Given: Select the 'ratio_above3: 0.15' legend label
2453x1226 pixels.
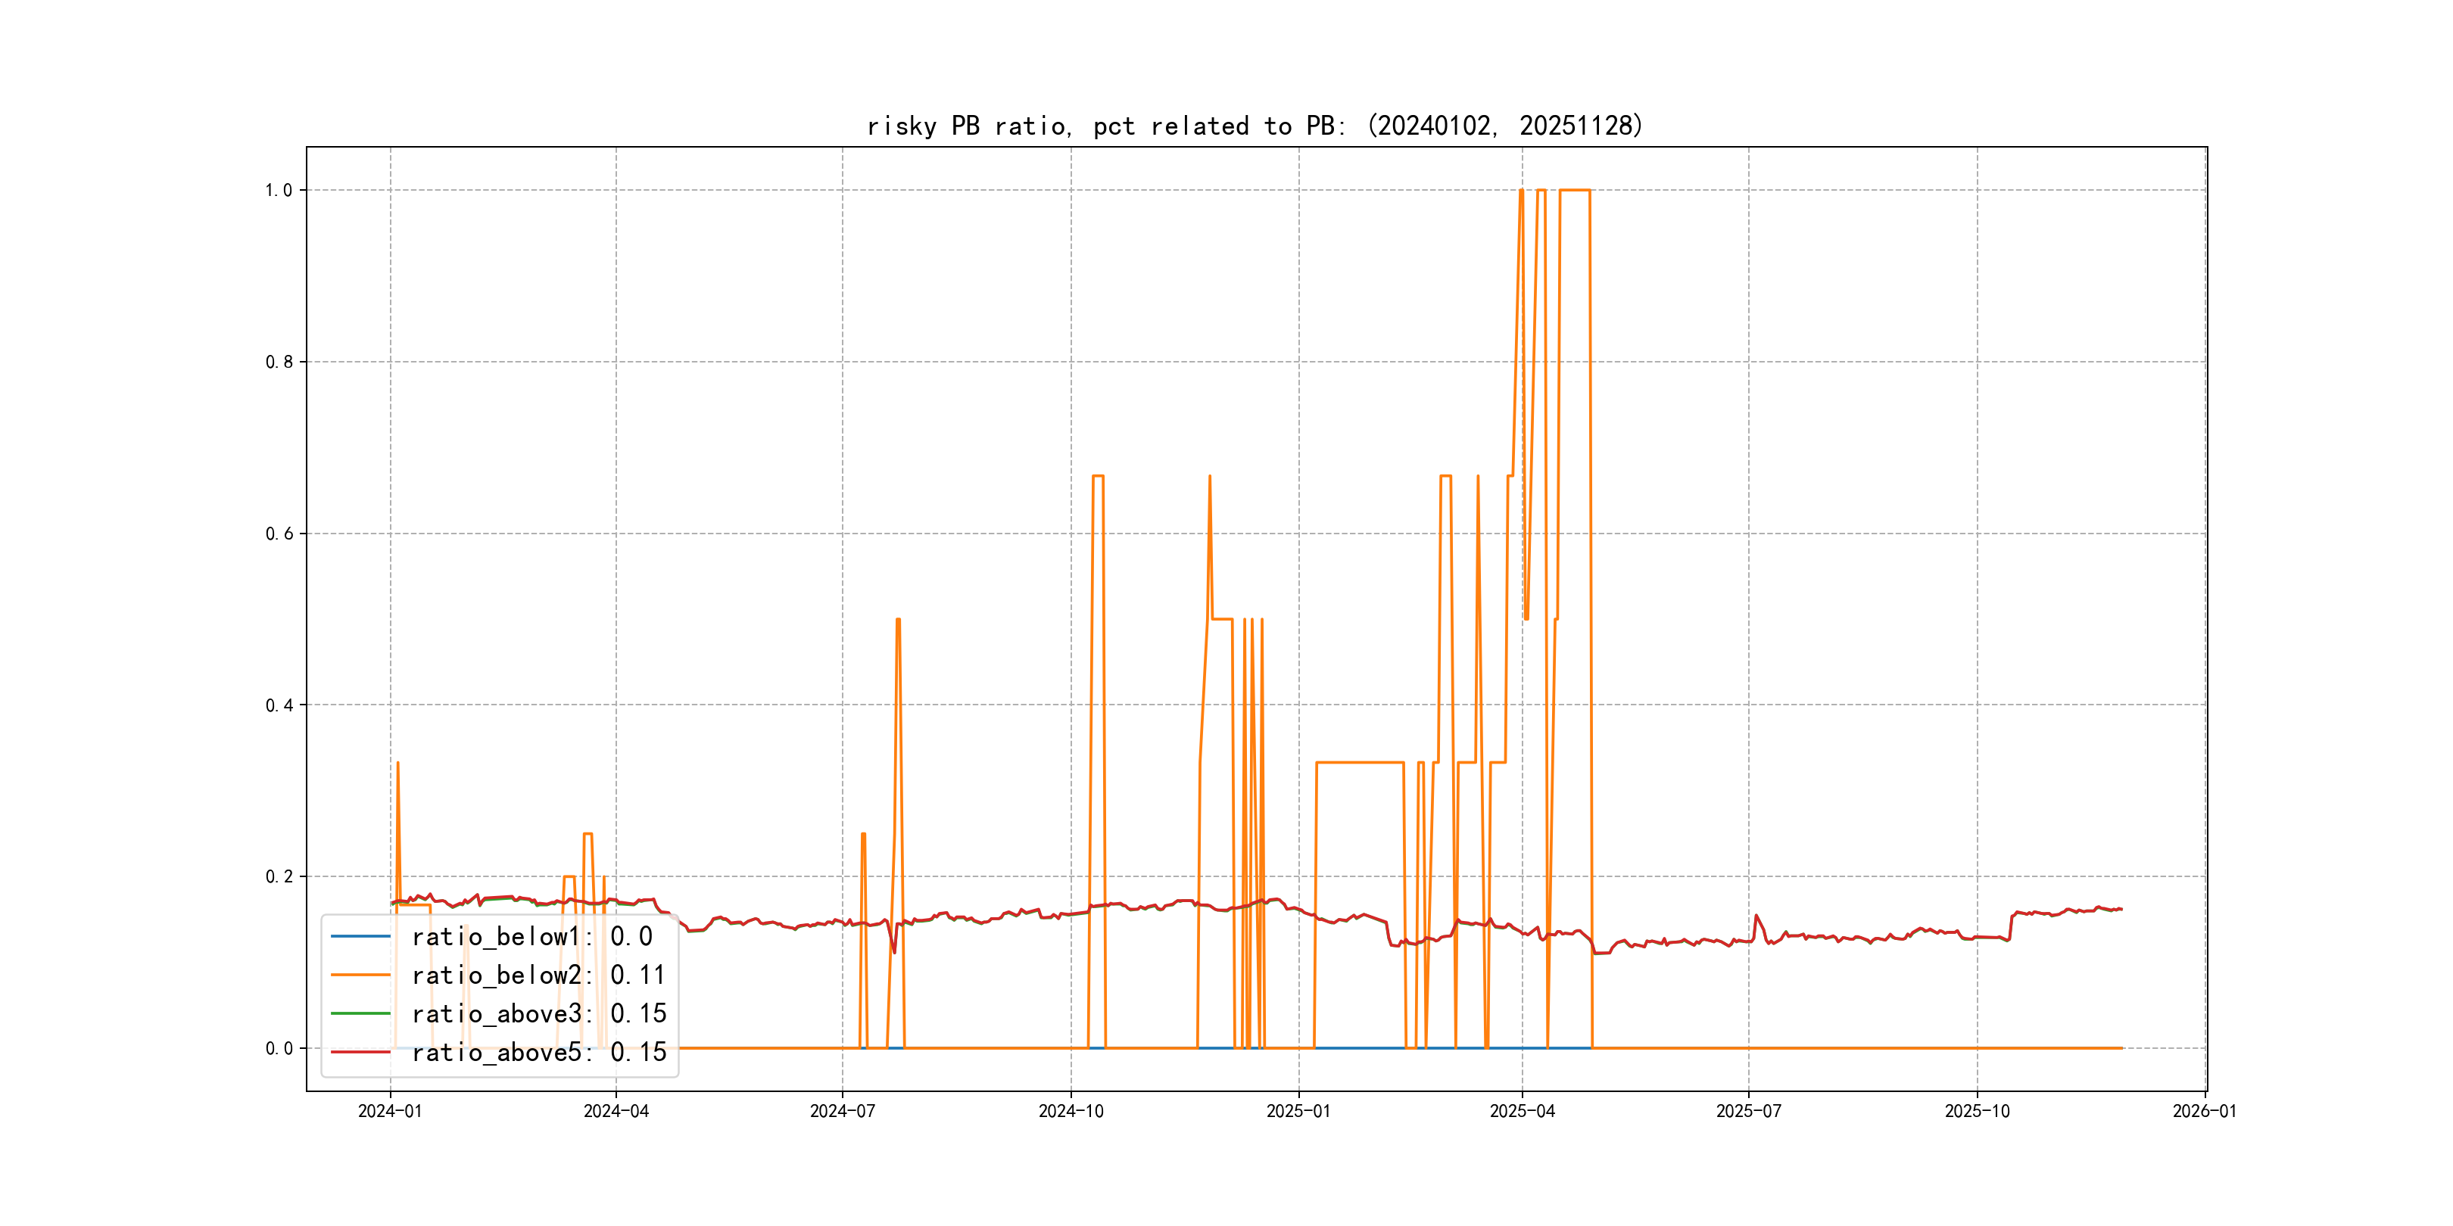Looking at the screenshot, I should [x=539, y=1014].
